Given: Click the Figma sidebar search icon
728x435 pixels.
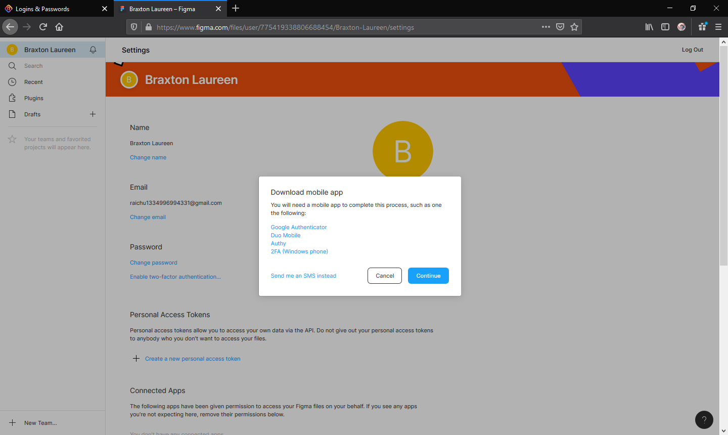Looking at the screenshot, I should pyautogui.click(x=13, y=66).
